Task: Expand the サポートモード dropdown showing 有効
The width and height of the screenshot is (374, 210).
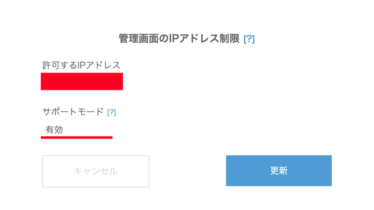Action: pyautogui.click(x=77, y=130)
